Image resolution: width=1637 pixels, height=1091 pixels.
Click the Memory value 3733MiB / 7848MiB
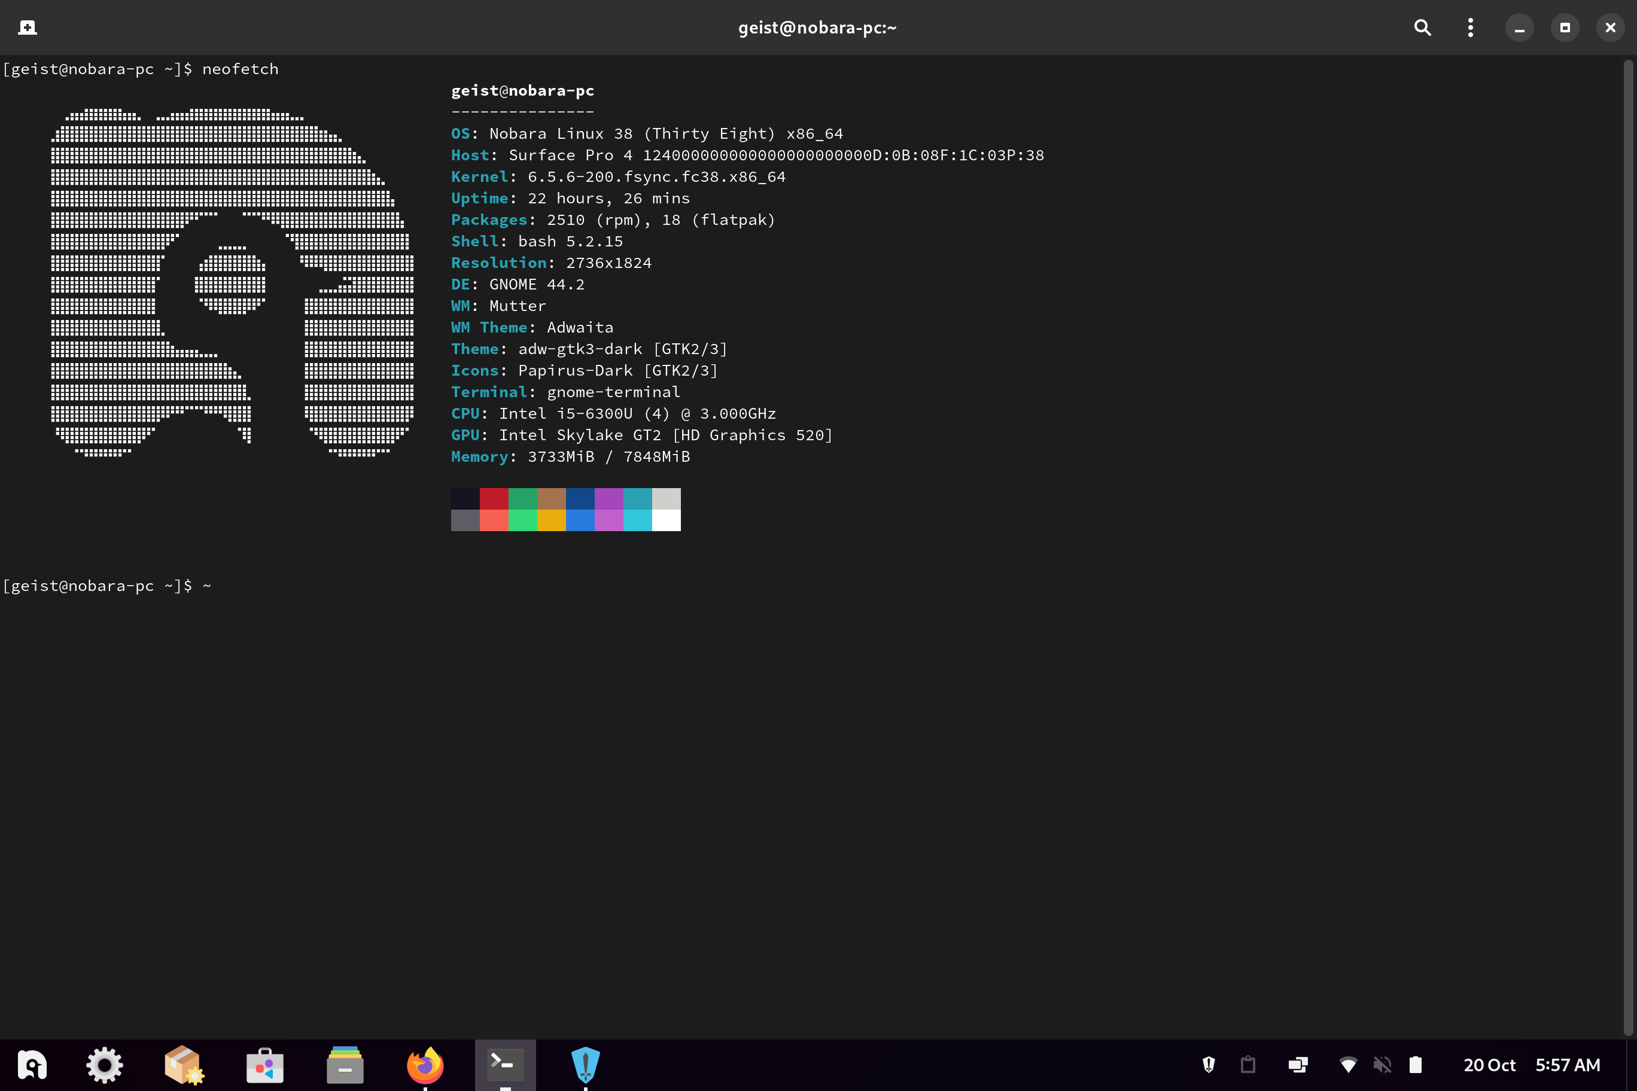click(609, 457)
